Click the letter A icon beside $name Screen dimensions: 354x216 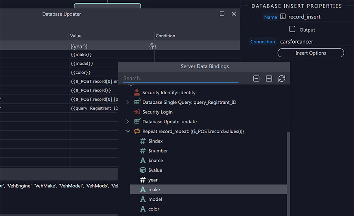(x=143, y=160)
